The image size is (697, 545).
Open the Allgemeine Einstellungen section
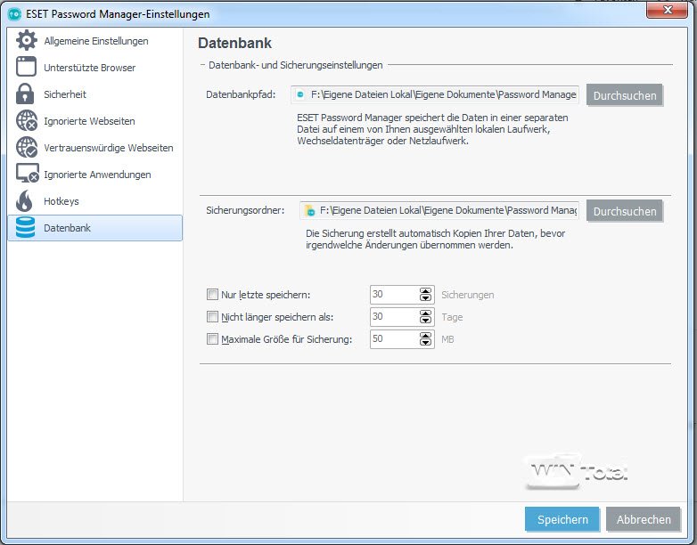[x=94, y=40]
